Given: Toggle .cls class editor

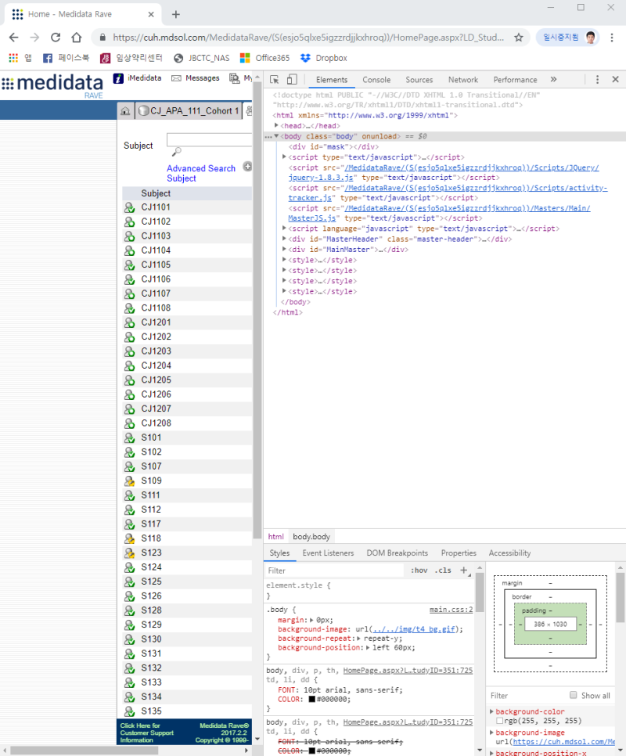Looking at the screenshot, I should pos(443,571).
